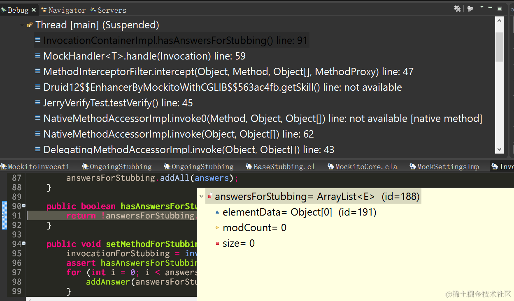Click instruction pointer arrow at line 91
This screenshot has width=514, height=301.
click(x=3, y=215)
